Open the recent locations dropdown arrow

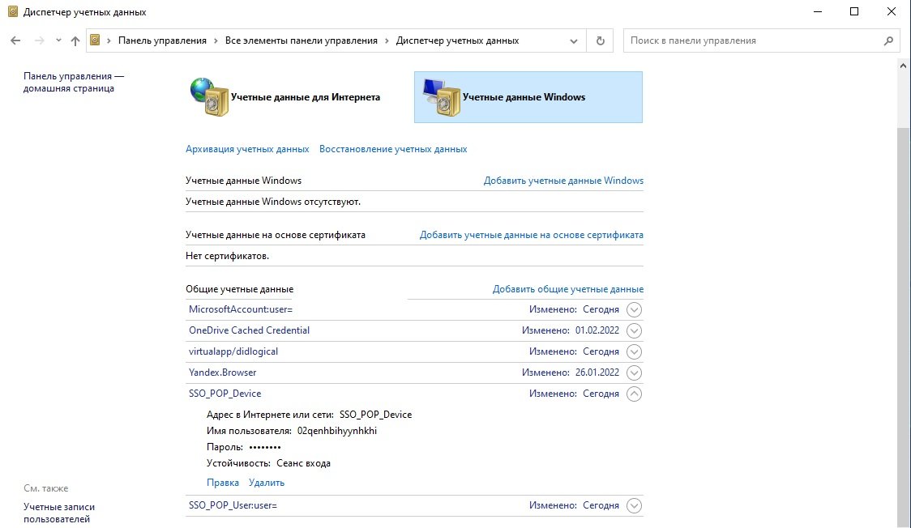[58, 40]
